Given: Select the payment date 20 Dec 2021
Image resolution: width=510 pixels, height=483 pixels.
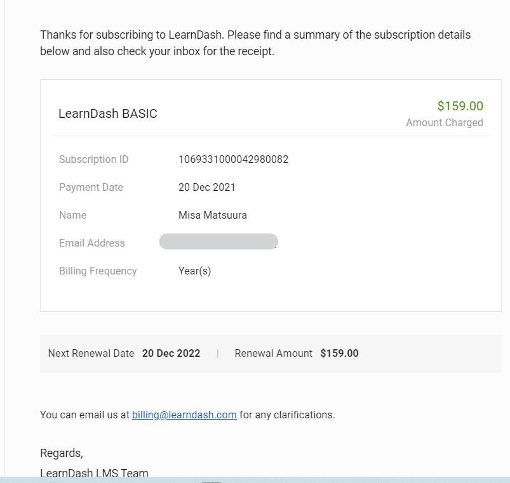Looking at the screenshot, I should click(x=206, y=187).
